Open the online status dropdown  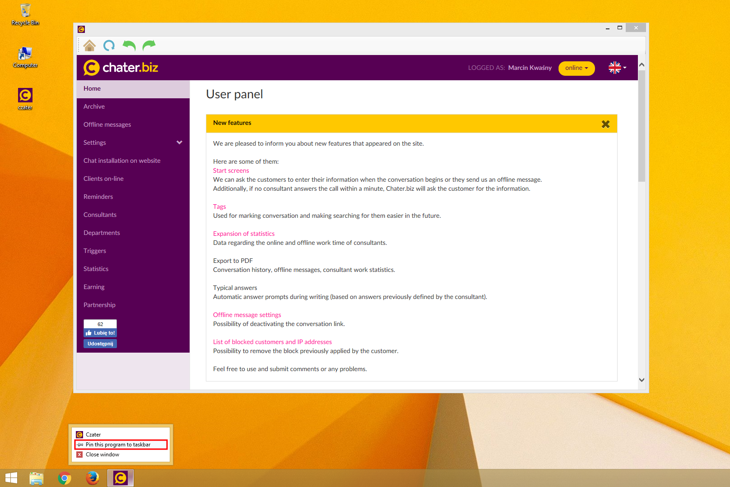(x=577, y=68)
